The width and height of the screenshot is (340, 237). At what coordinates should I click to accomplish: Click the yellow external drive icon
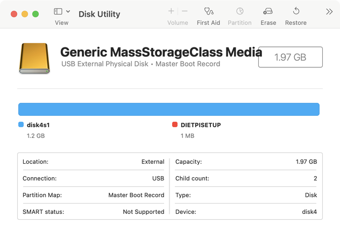click(34, 58)
